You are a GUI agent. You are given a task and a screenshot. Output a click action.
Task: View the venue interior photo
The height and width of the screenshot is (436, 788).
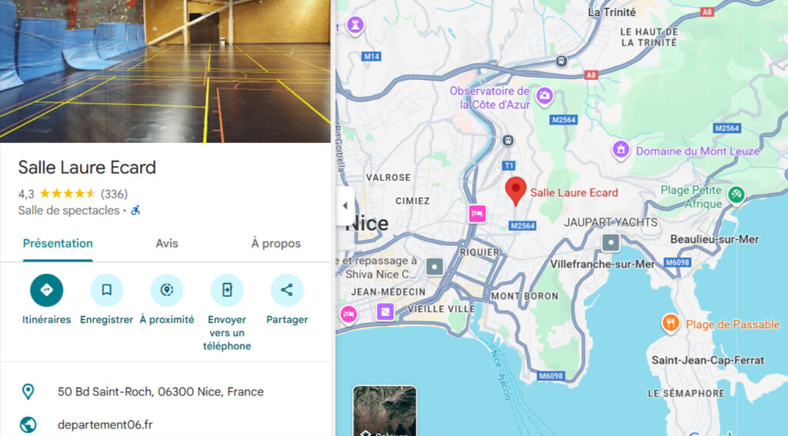[165, 72]
